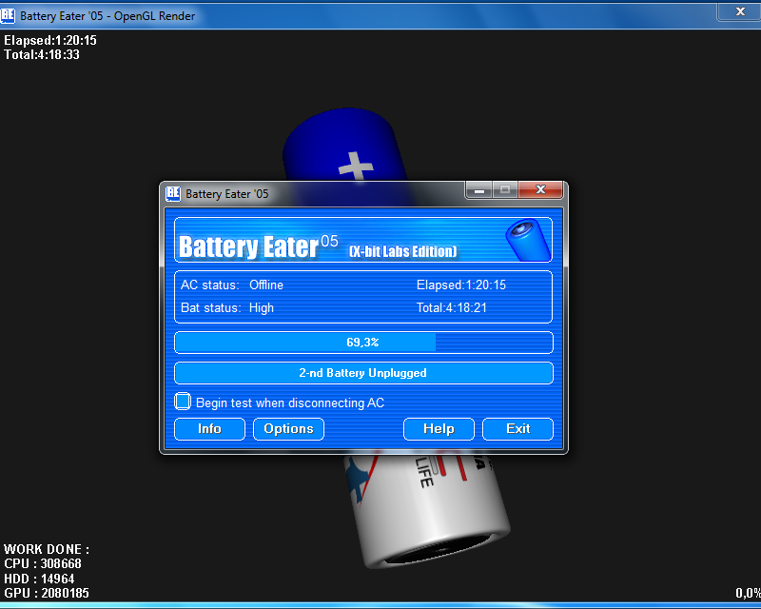Image resolution: width=761 pixels, height=609 pixels.
Task: Click the 69,3% battery progress bar
Action: coord(363,343)
